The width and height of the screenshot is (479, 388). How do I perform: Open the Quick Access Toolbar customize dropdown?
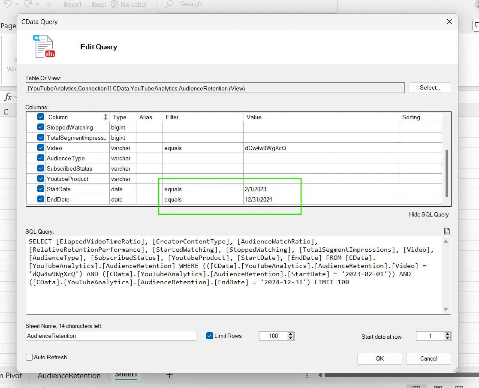click(48, 5)
